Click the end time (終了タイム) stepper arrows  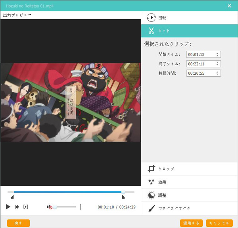218,64
